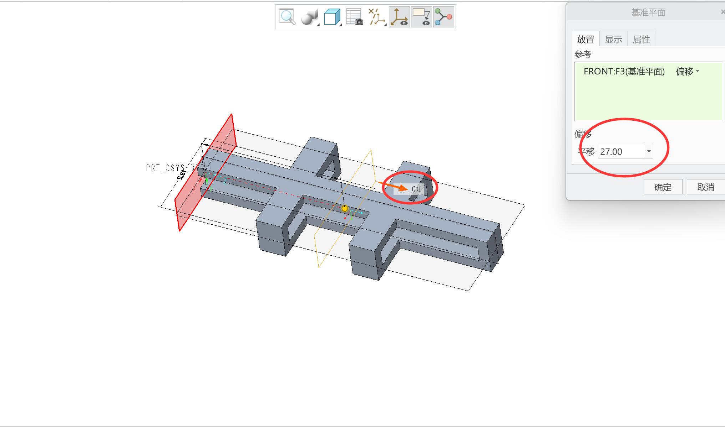Confirm with the 确定 button

(x=663, y=187)
